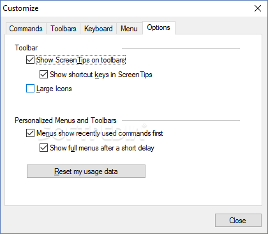Click the 'Large Icons' label text

(54, 89)
